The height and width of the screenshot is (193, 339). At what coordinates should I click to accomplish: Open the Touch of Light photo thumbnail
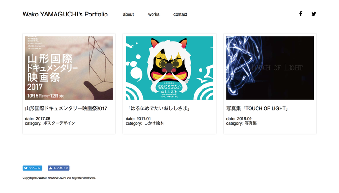pos(270,68)
